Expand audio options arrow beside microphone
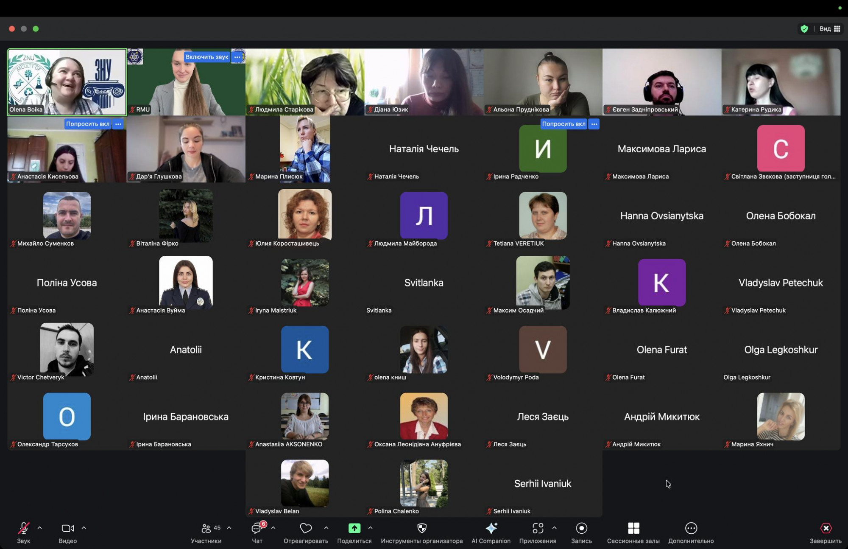 (x=40, y=528)
